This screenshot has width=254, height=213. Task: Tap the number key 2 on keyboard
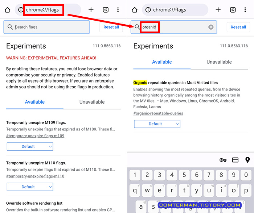click(147, 175)
